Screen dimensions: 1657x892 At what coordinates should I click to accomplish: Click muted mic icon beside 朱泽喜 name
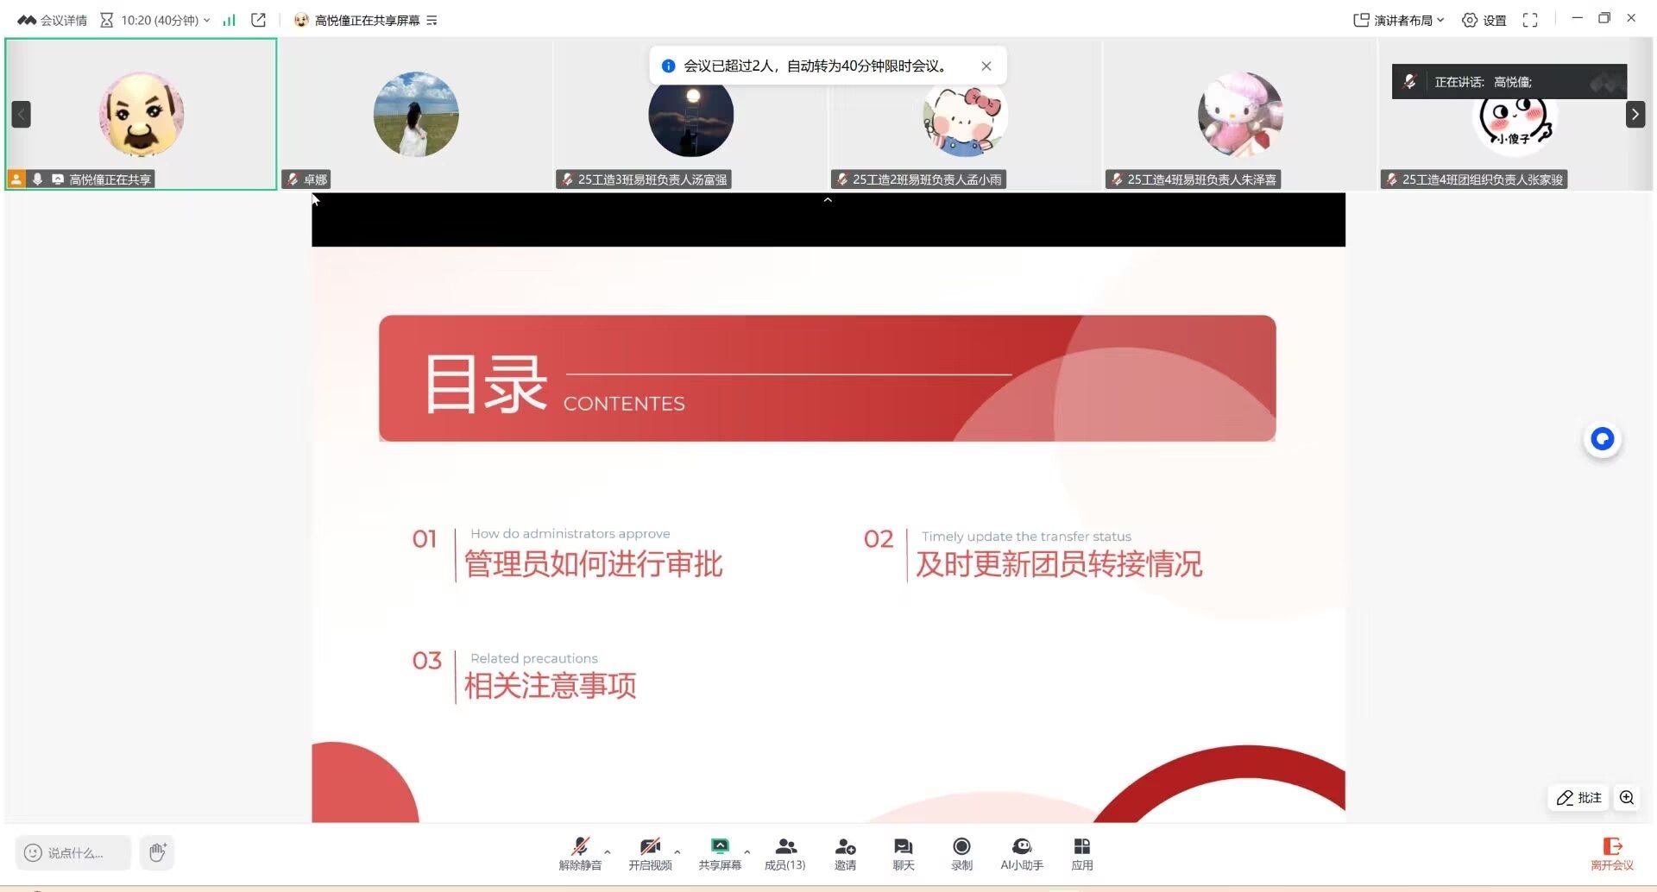tap(1118, 179)
